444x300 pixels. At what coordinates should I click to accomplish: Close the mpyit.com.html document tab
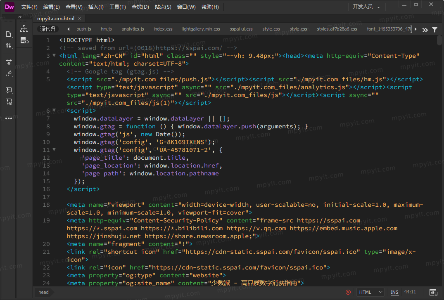[79, 19]
